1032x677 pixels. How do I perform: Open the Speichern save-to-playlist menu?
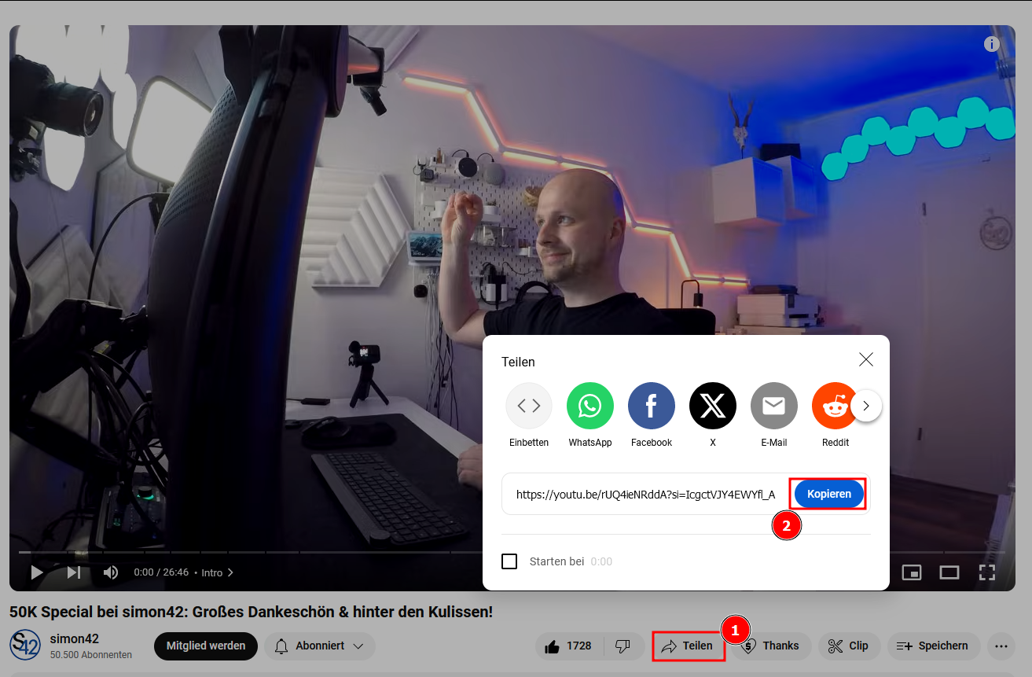pyautogui.click(x=933, y=646)
